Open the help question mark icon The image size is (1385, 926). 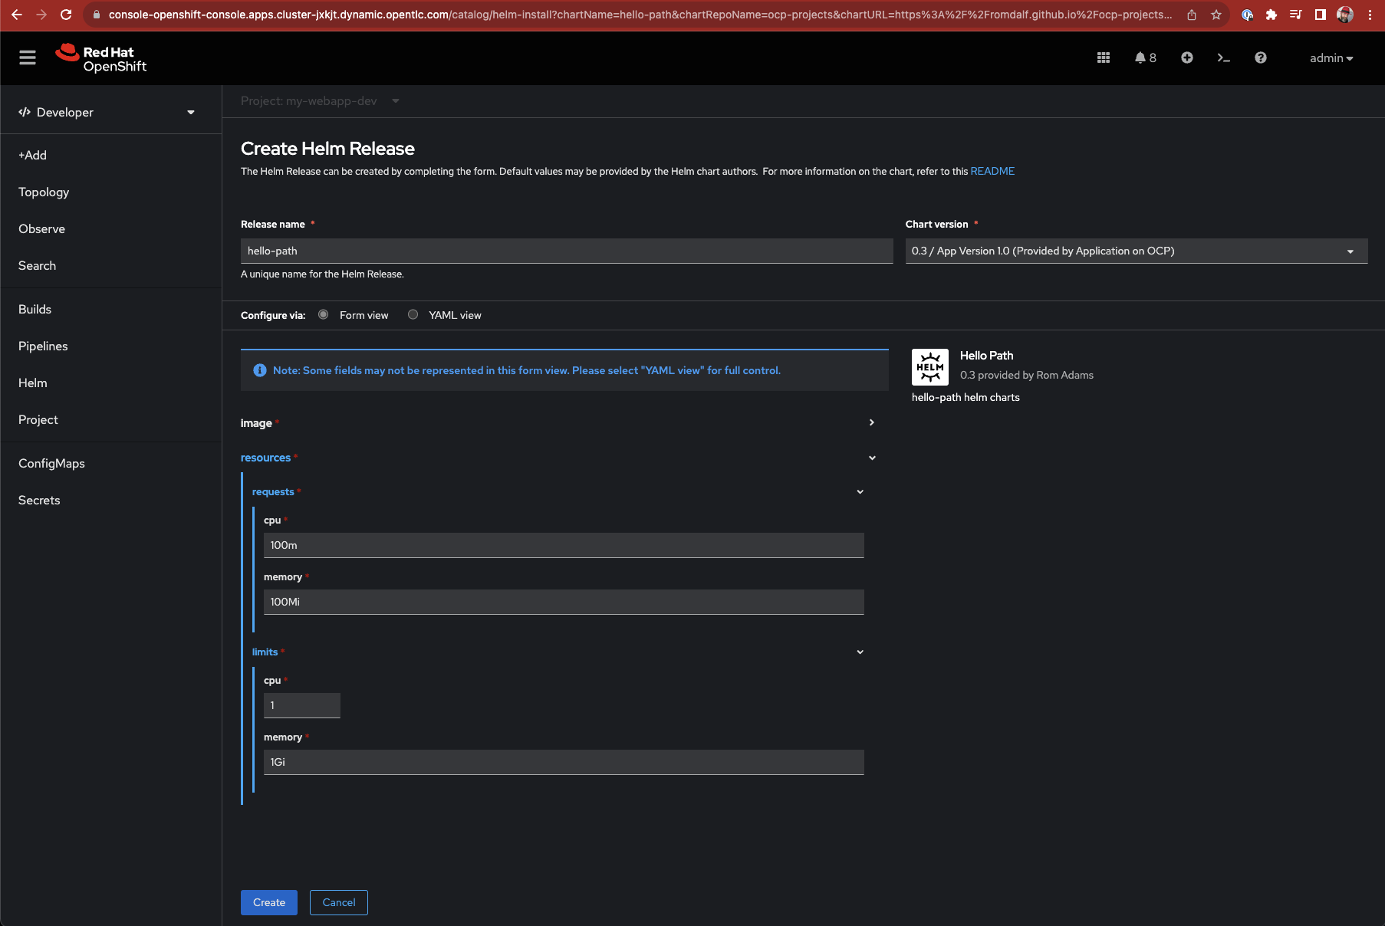tap(1260, 57)
